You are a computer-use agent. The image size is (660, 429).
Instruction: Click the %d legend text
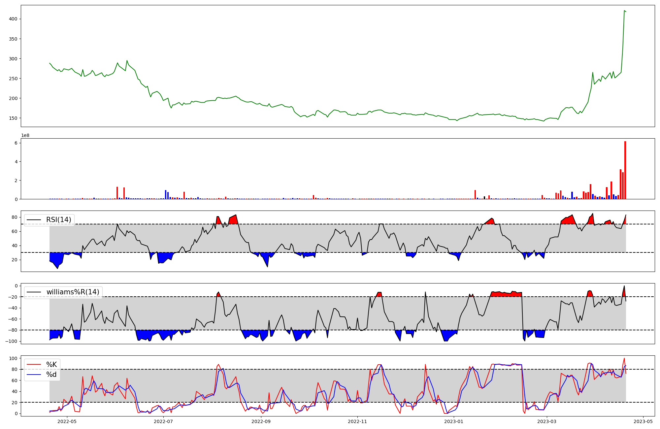[51, 375]
